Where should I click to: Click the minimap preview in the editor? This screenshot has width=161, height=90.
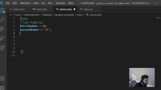pyautogui.click(x=158, y=18)
